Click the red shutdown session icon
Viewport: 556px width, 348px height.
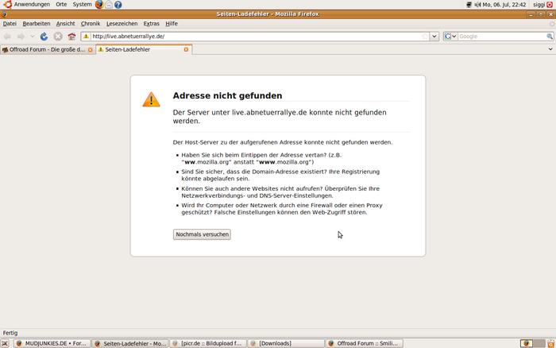(550, 5)
